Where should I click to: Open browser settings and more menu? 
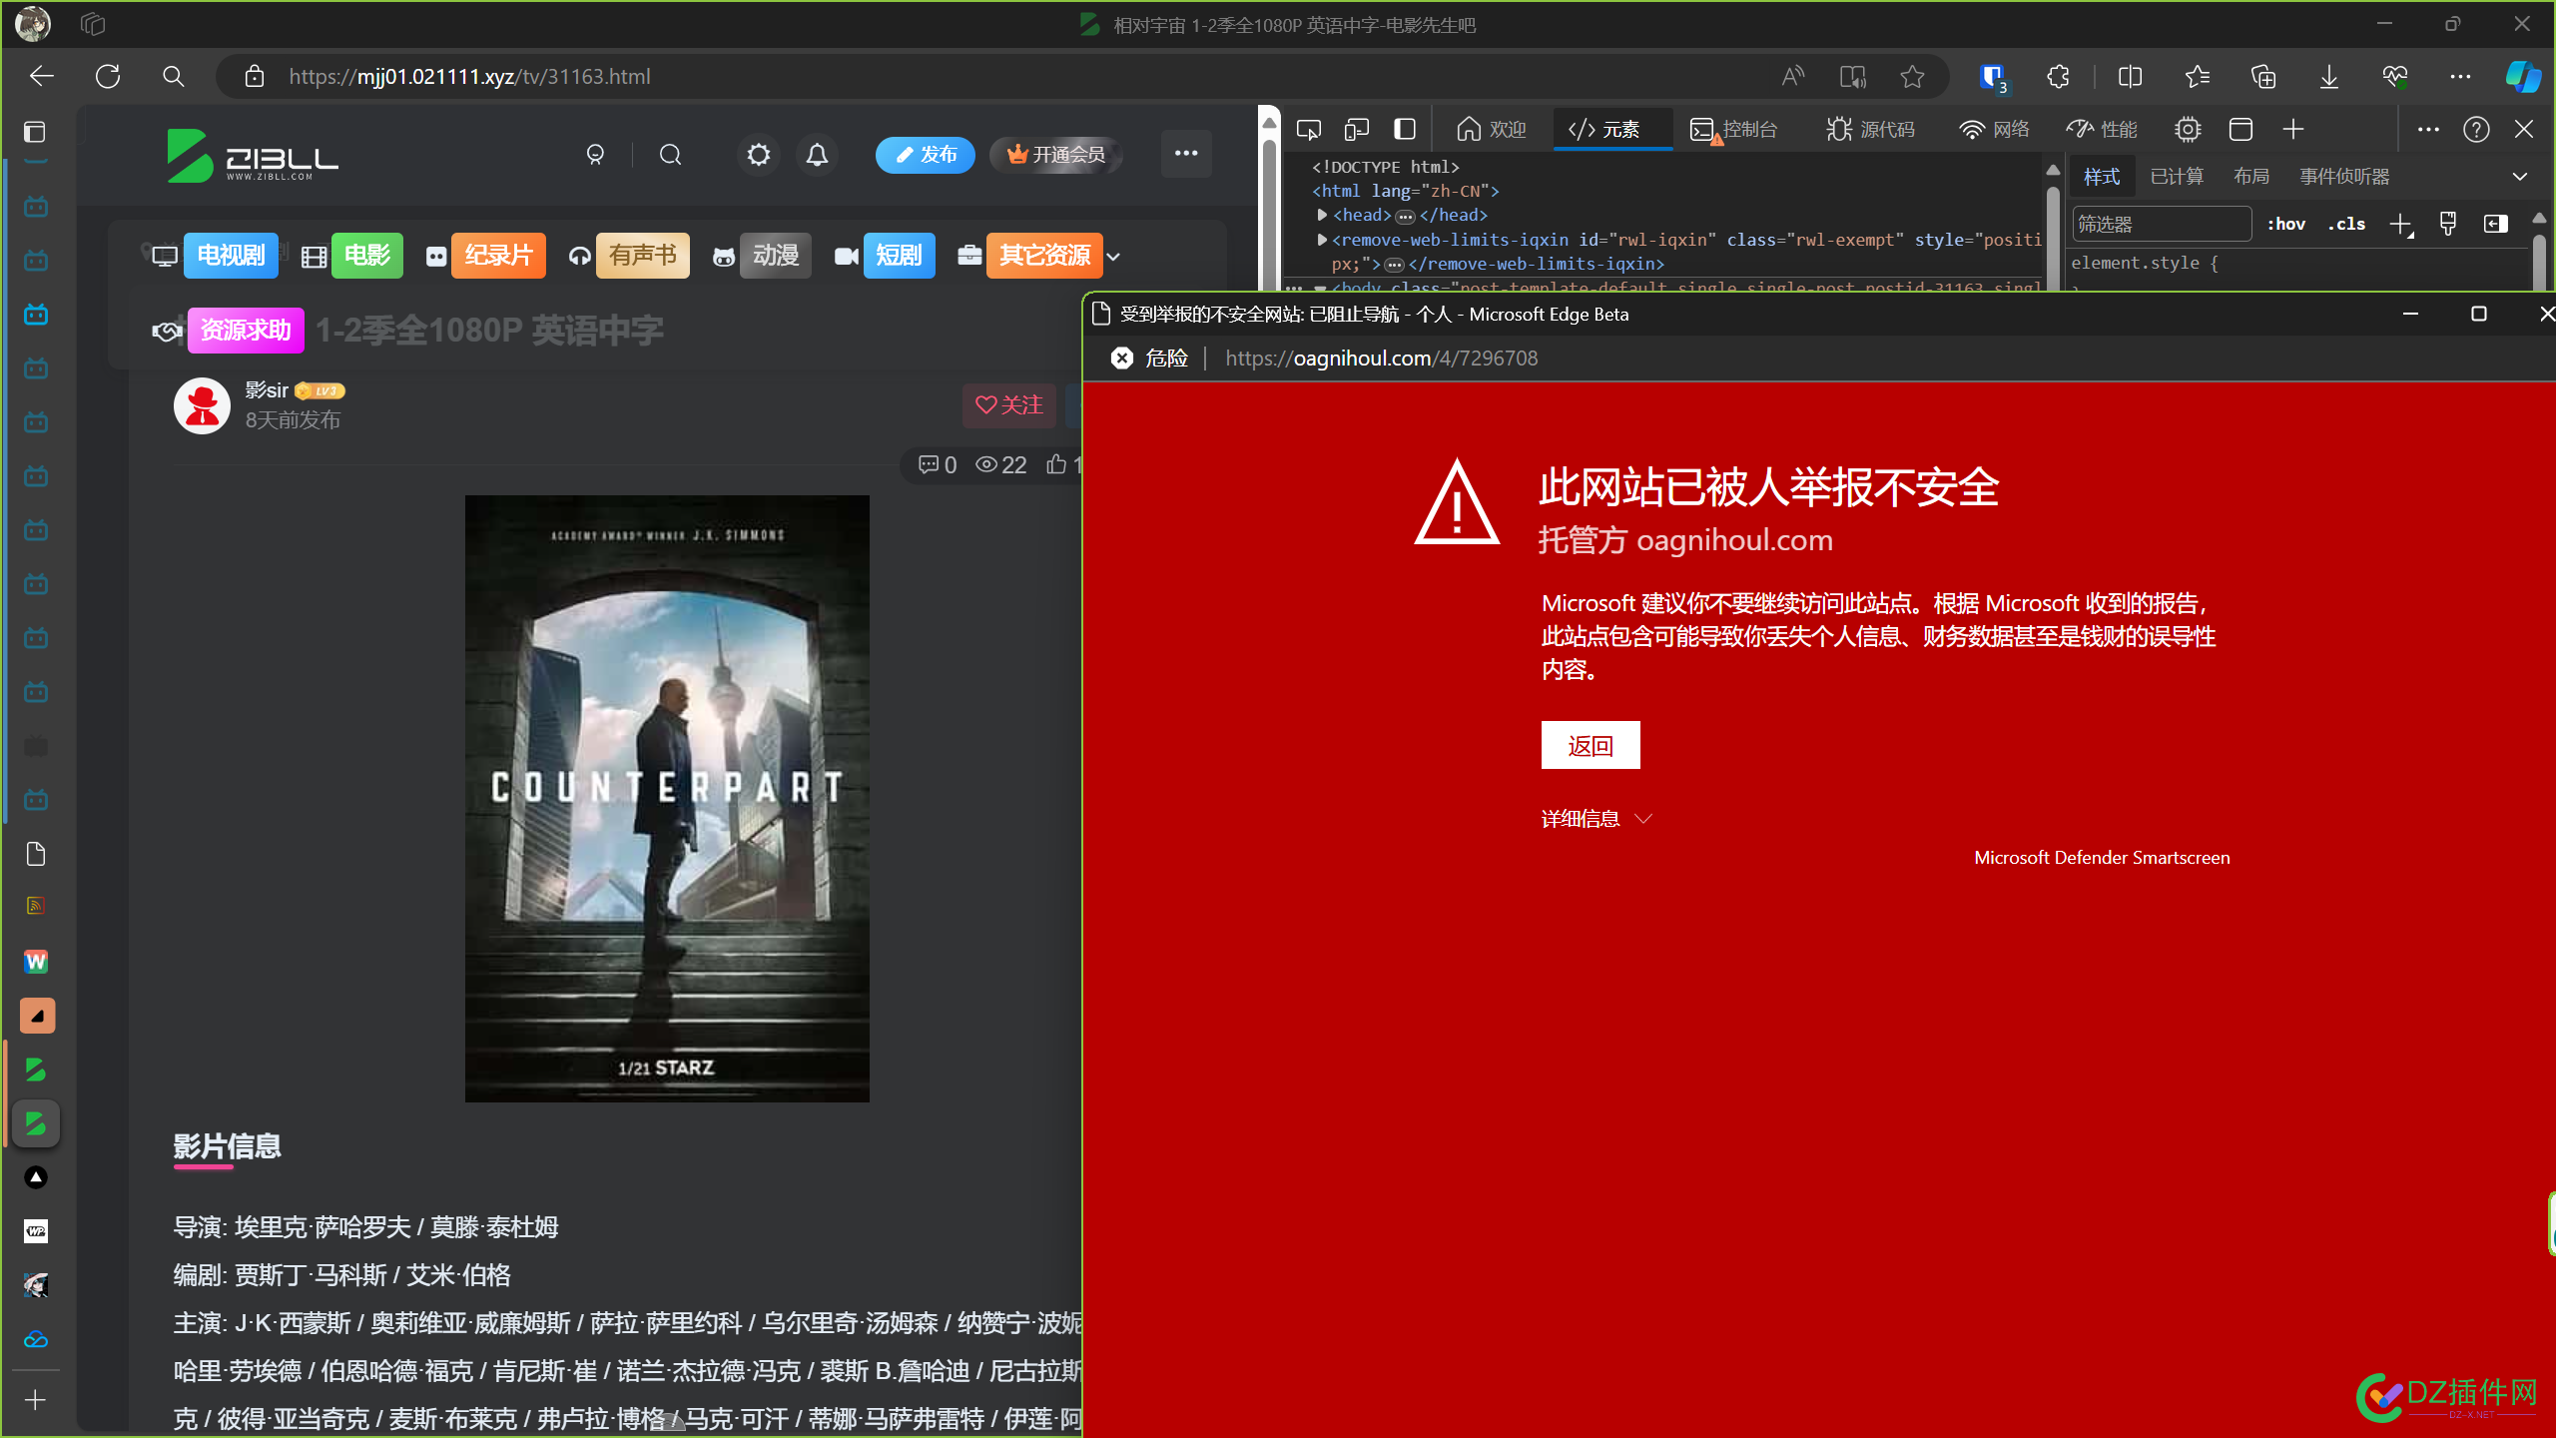coord(2460,77)
